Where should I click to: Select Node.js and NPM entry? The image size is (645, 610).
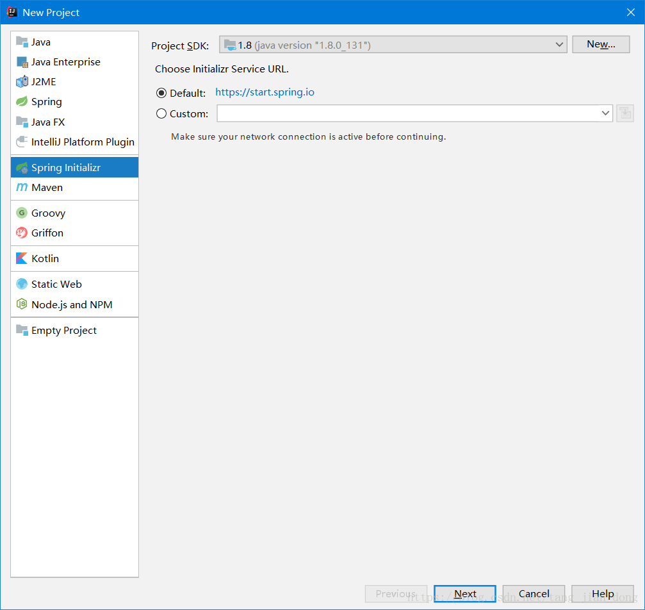coord(74,304)
